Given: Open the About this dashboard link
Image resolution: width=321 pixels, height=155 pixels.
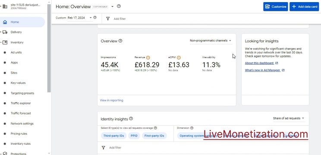Looking at the screenshot, I should pyautogui.click(x=259, y=63).
